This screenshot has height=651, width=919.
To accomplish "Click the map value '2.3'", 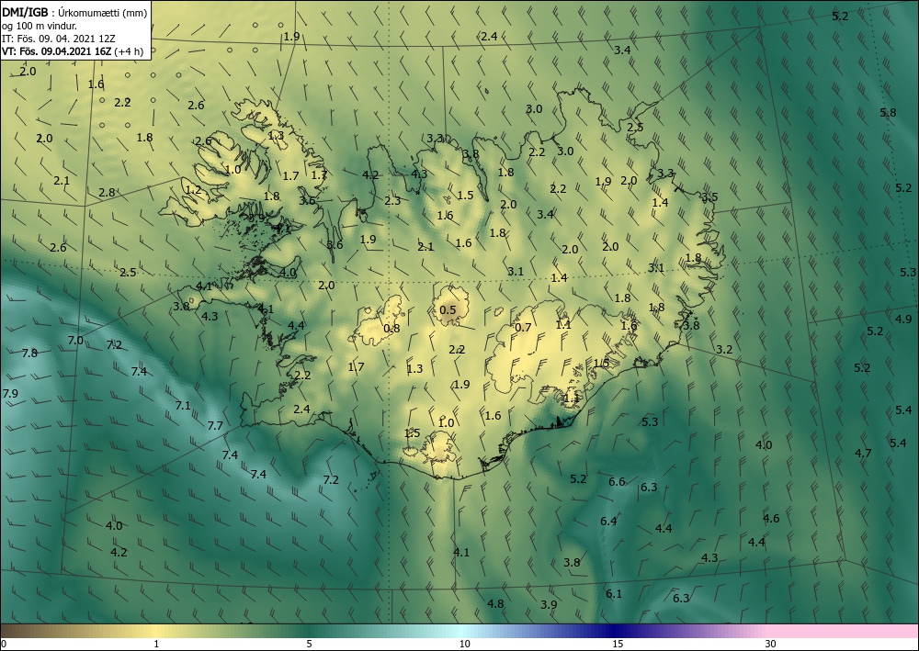I will 392,201.
